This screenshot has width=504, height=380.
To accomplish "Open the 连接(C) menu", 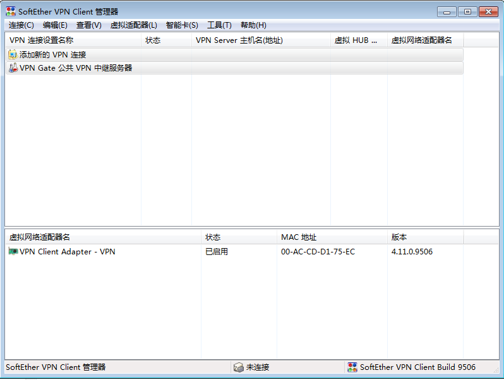I will click(21, 25).
